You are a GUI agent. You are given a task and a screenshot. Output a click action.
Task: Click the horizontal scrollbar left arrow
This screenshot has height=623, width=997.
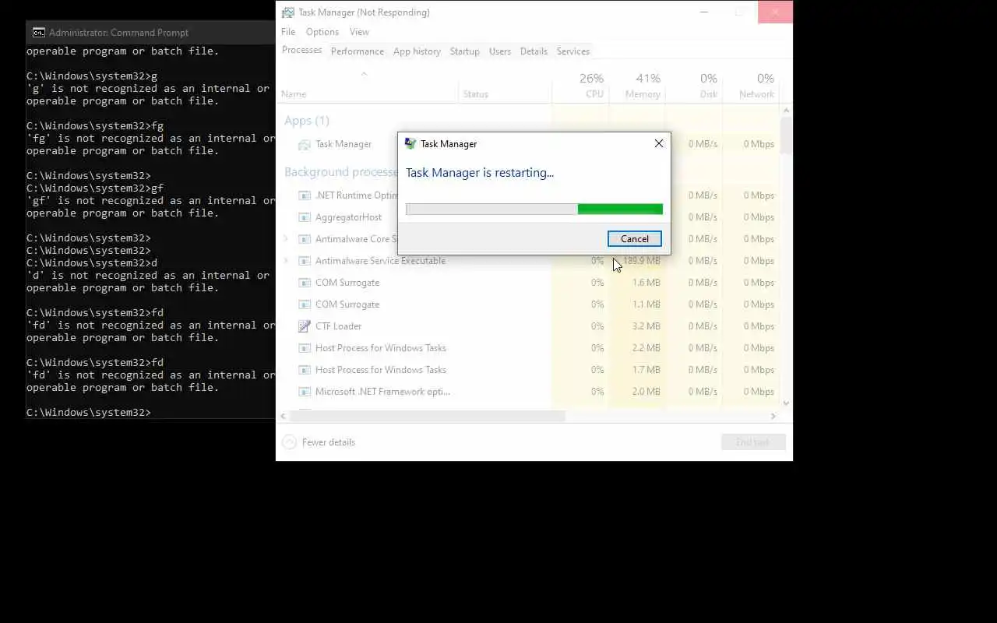tap(284, 417)
